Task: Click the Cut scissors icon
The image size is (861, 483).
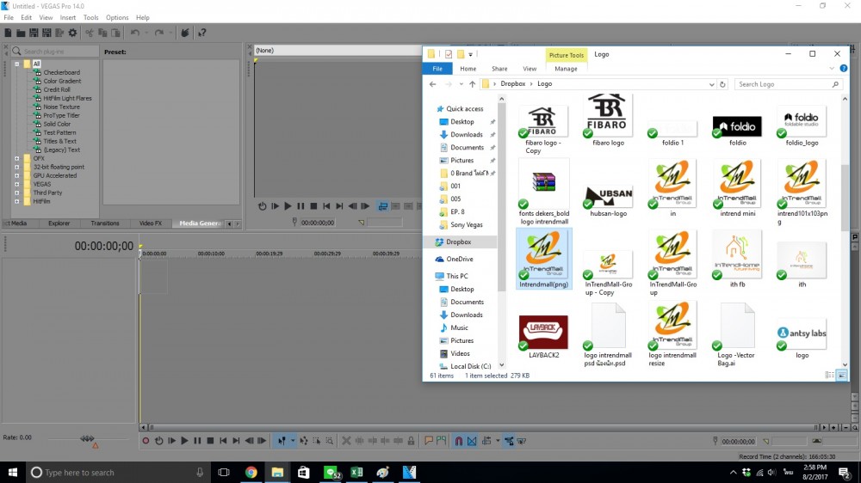Action: click(x=89, y=33)
